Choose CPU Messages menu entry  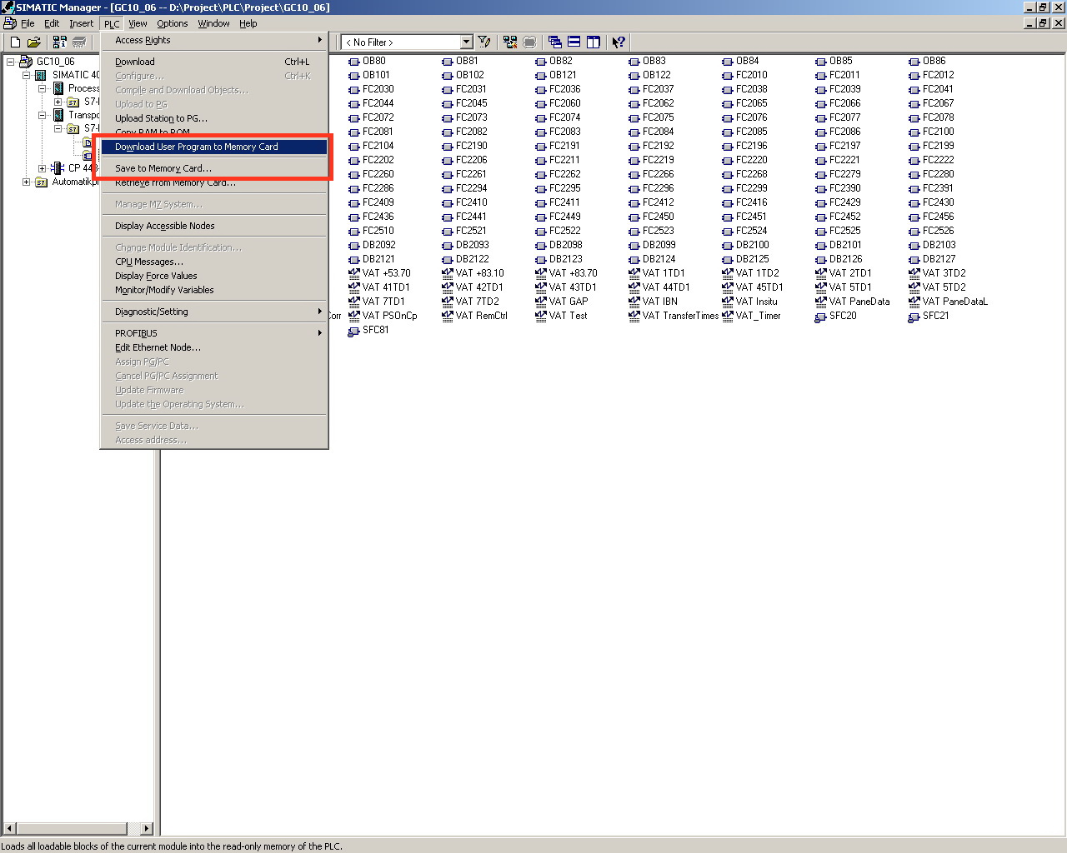214,262
